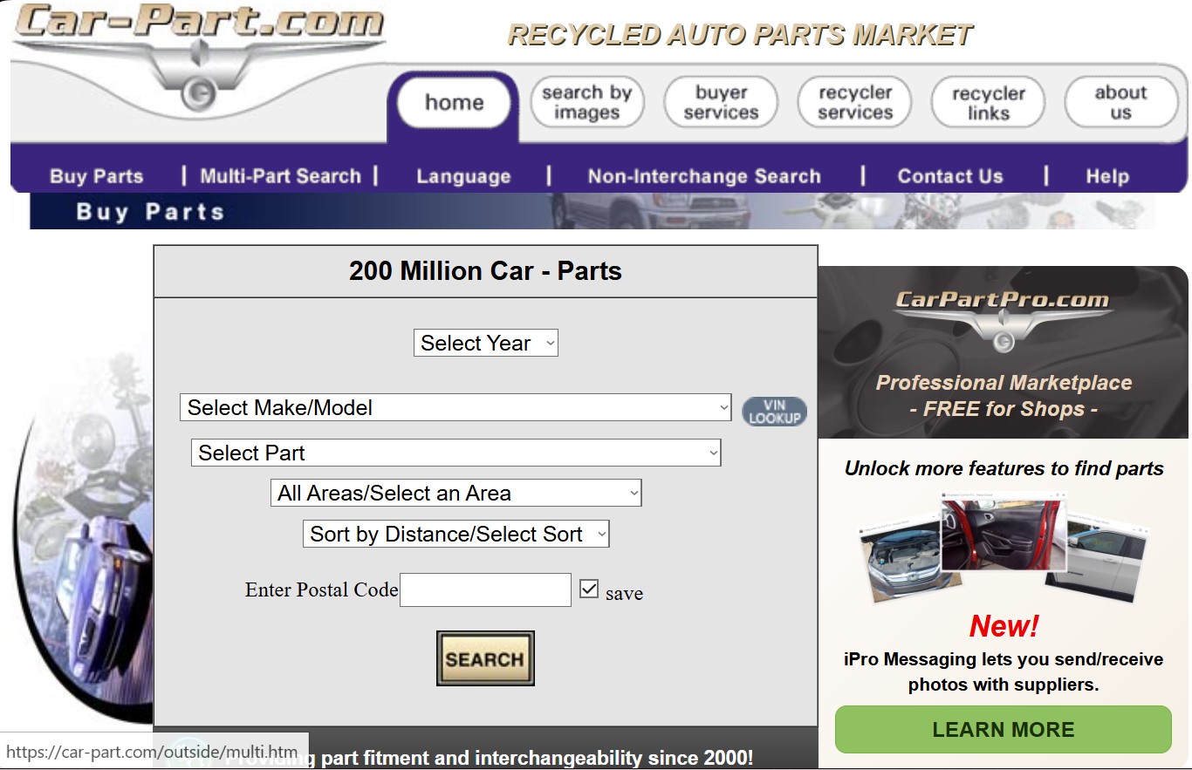This screenshot has width=1192, height=770.
Task: Expand the 'All Areas/Select an Area' dropdown
Action: tap(455, 493)
